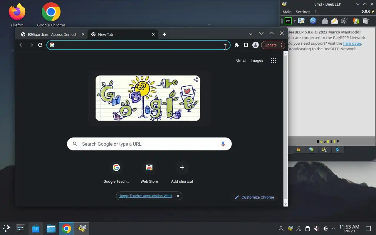Click scrollbar down arrow in Chrome

click(x=286, y=204)
